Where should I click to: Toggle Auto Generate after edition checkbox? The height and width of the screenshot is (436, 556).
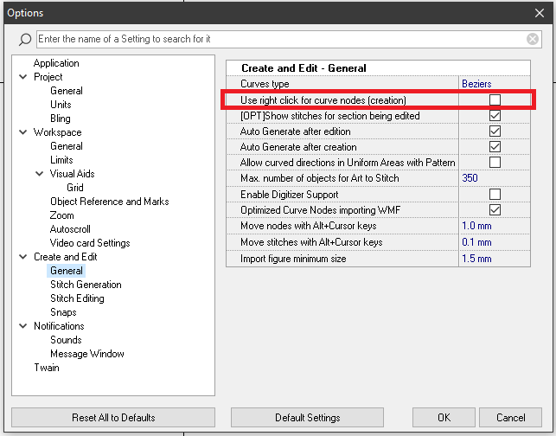point(495,131)
